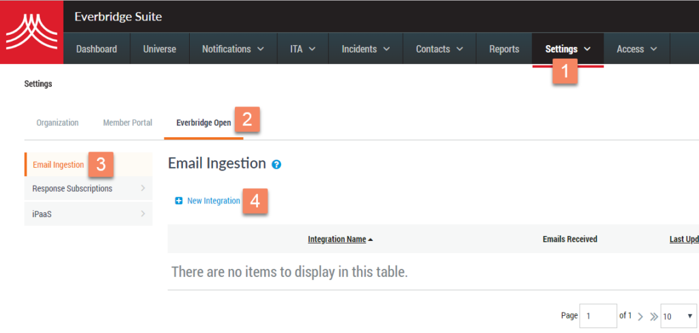Click the New Integration link
Screen dimensions: 699x333
pyautogui.click(x=214, y=201)
